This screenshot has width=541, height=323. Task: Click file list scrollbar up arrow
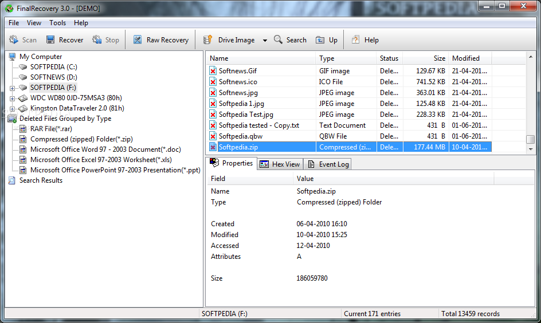click(530, 57)
